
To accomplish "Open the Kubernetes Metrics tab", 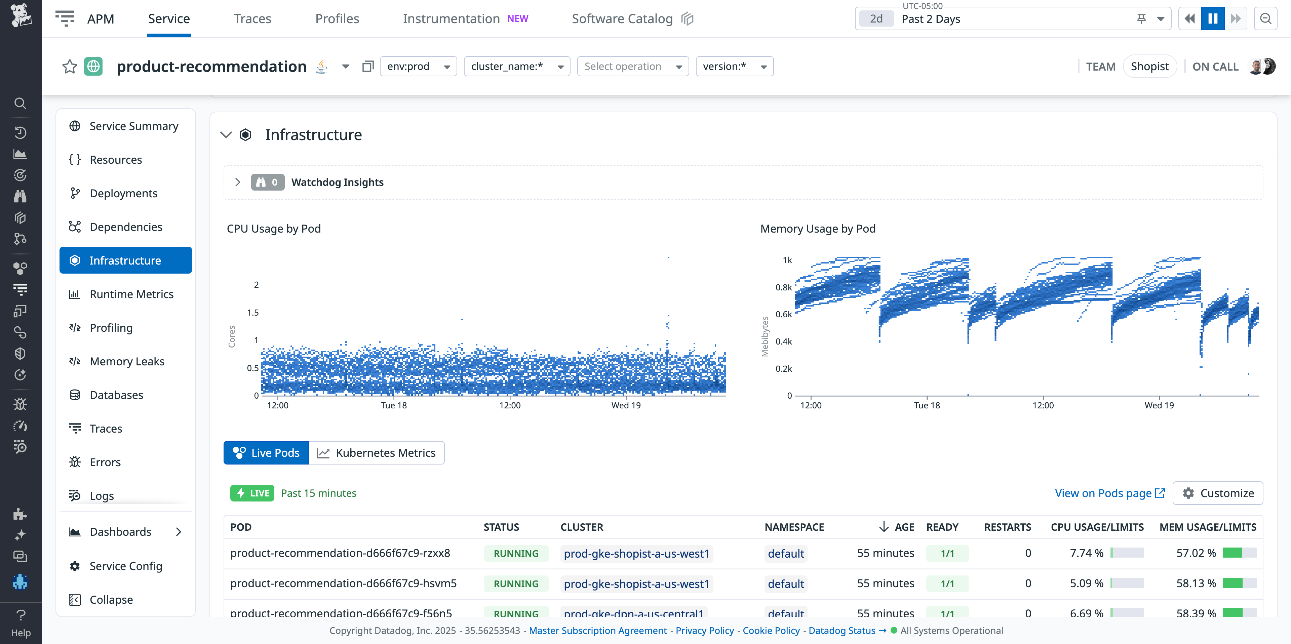I will (377, 452).
